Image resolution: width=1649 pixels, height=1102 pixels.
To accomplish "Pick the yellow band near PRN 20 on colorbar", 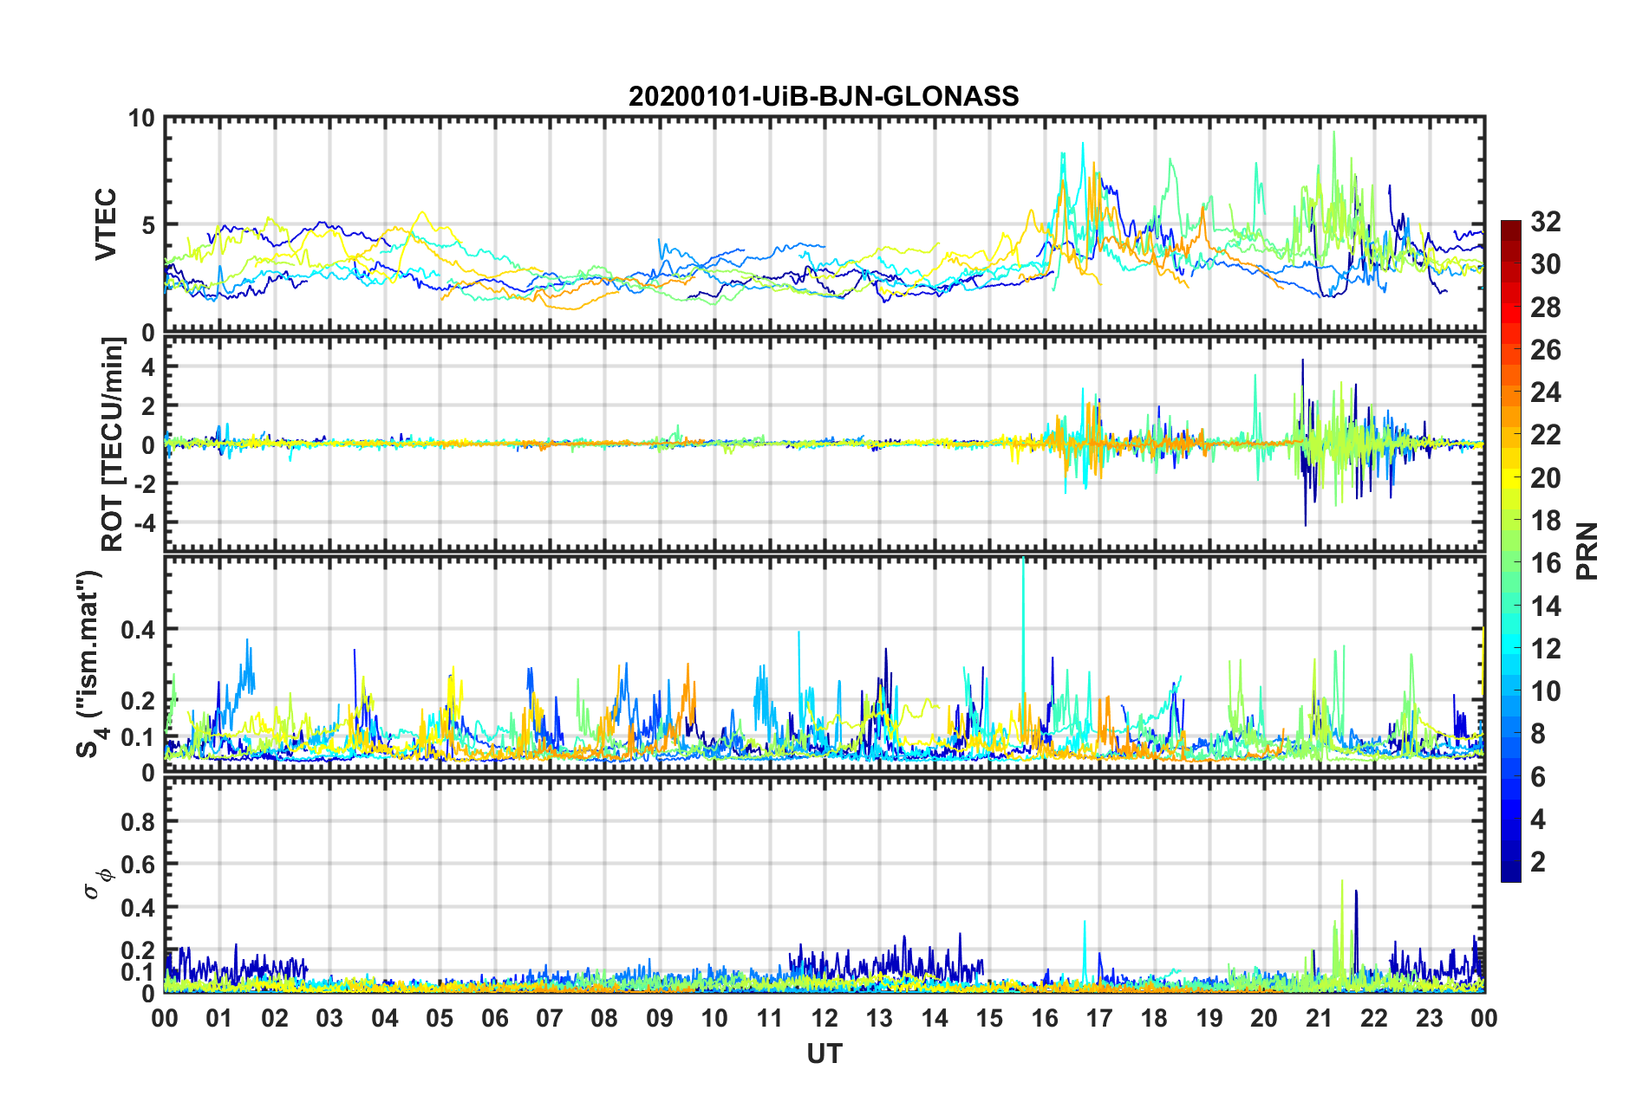I will [x=1510, y=477].
